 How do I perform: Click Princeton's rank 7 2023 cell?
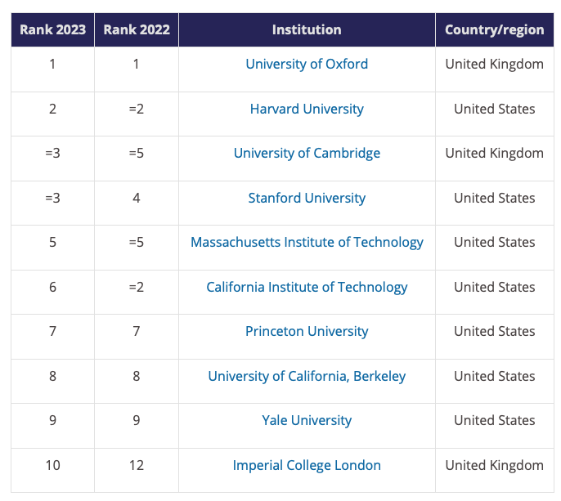click(x=52, y=331)
